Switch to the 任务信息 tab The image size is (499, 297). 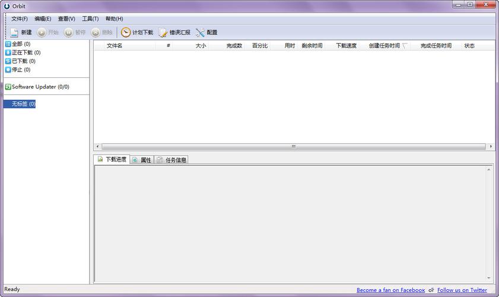(x=171, y=160)
